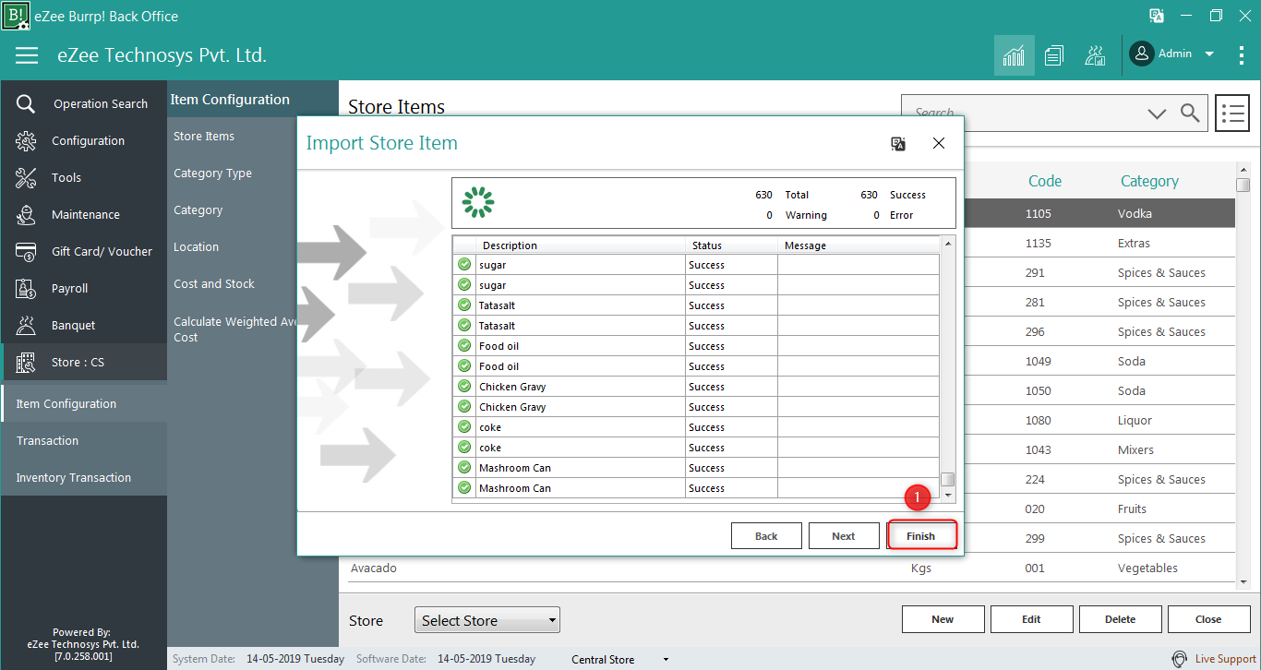Image resolution: width=1261 pixels, height=670 pixels.
Task: Click the Banquet icon in sidebar
Action: [26, 325]
